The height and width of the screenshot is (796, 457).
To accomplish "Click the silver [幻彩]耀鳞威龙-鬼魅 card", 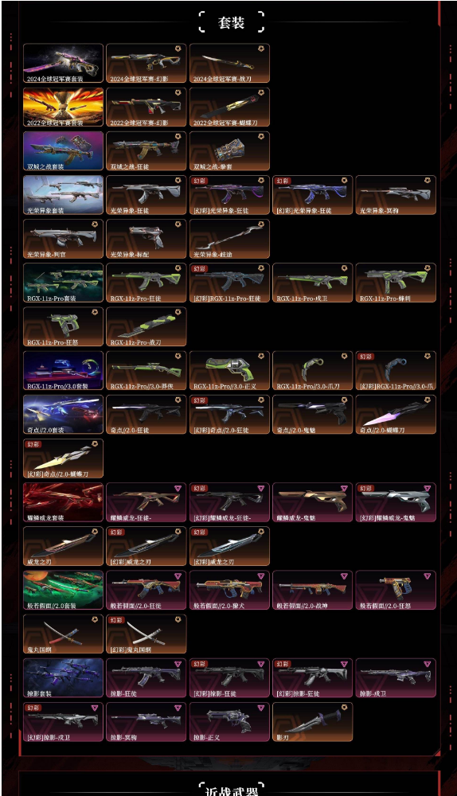I will point(396,502).
